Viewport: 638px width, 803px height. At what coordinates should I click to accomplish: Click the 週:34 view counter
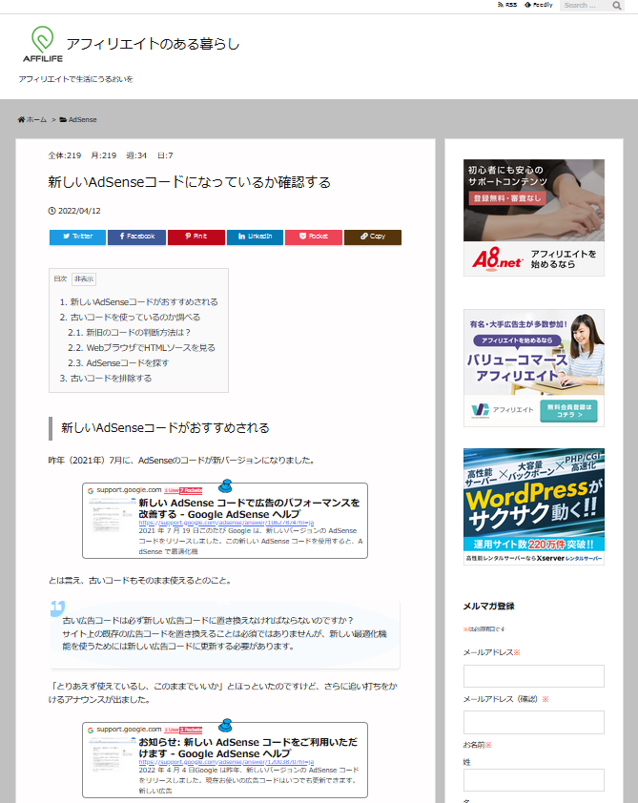[136, 155]
